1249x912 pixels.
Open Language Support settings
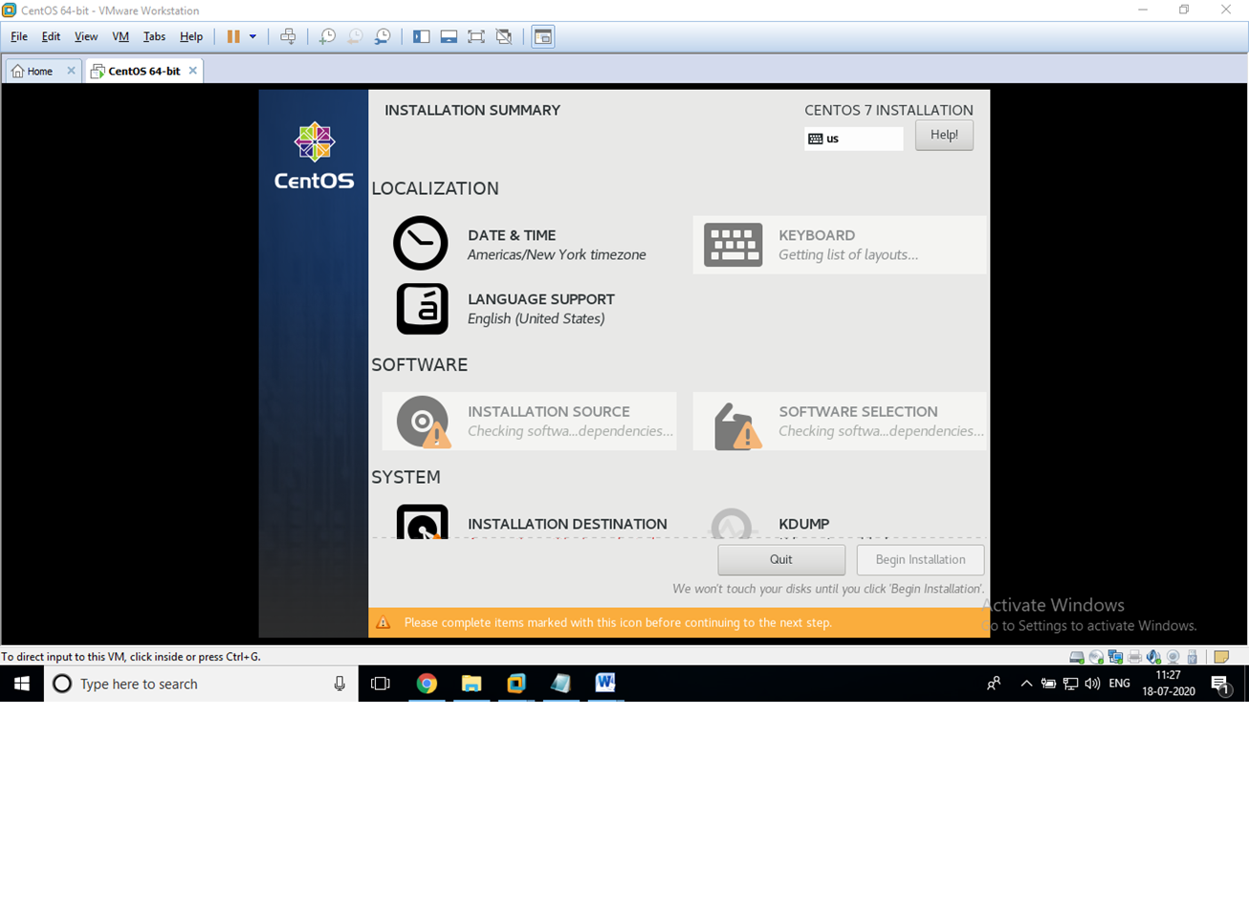click(541, 309)
